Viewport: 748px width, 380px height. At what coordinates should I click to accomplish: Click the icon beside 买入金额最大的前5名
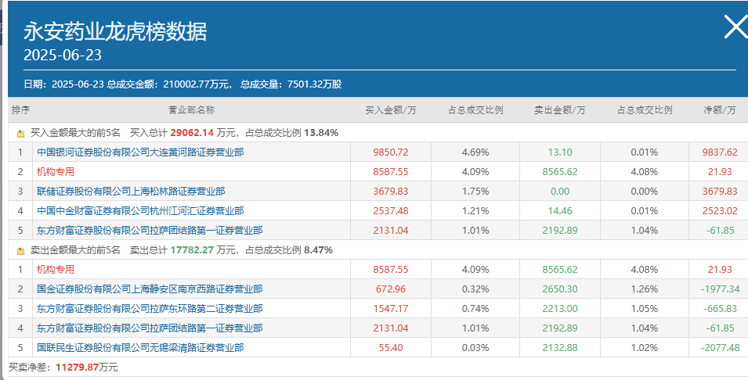pyautogui.click(x=20, y=134)
